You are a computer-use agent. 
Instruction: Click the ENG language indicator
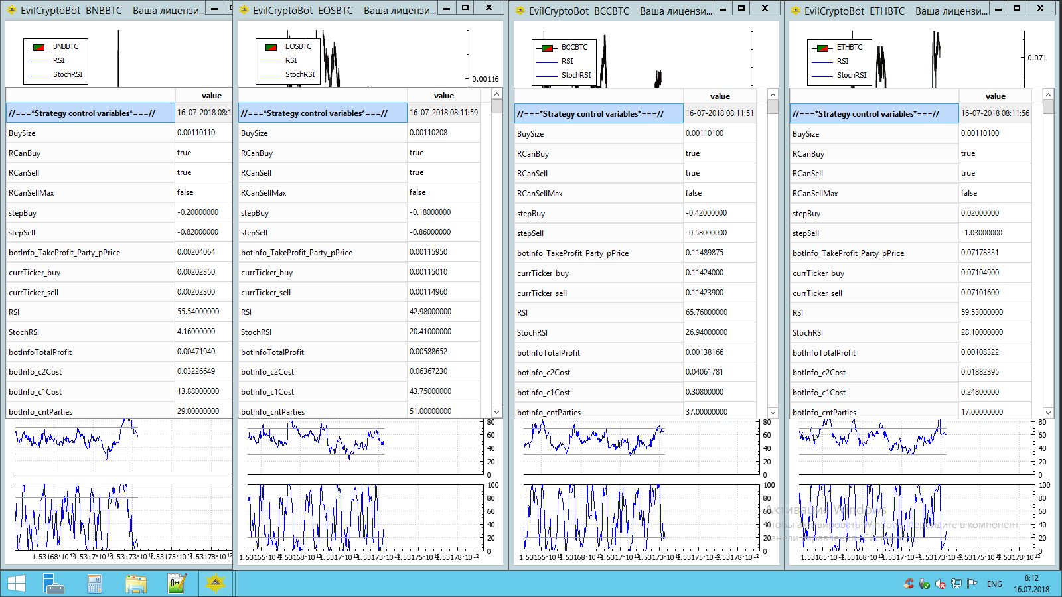(x=994, y=584)
